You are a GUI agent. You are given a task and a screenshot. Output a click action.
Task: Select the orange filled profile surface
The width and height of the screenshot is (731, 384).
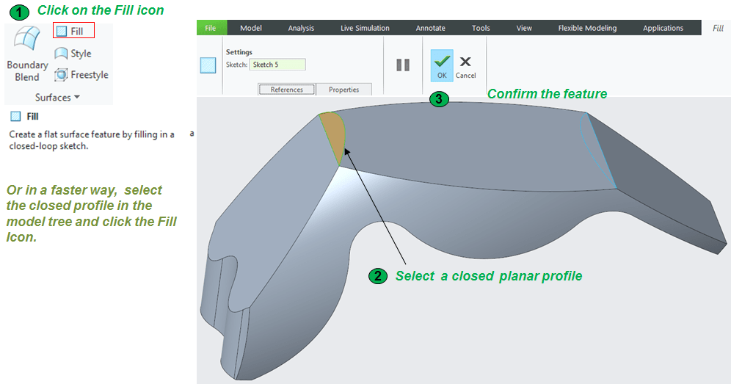tap(333, 137)
